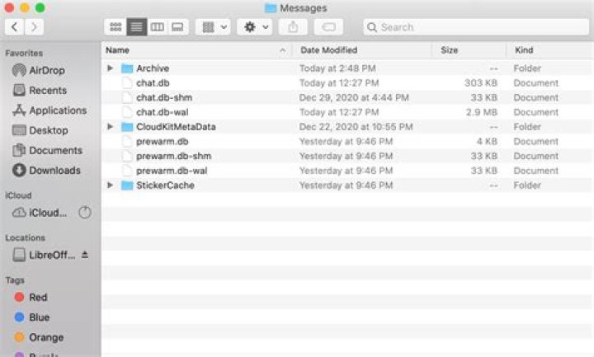Click the chat.db document icon

click(127, 83)
